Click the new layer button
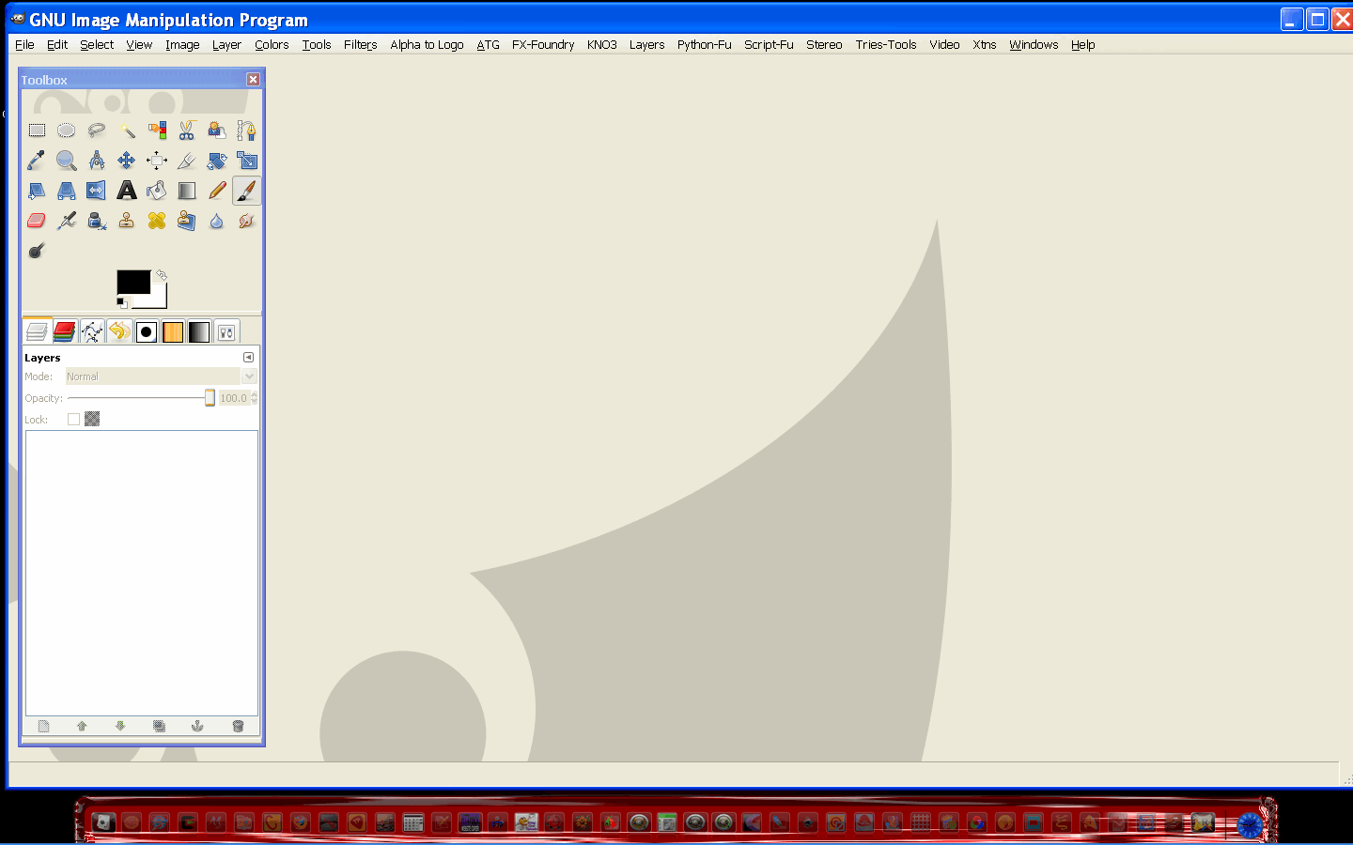The height and width of the screenshot is (845, 1353). point(43,726)
